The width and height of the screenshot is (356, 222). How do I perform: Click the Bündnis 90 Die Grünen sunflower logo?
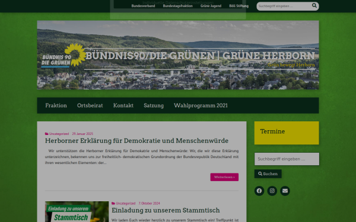click(63, 56)
